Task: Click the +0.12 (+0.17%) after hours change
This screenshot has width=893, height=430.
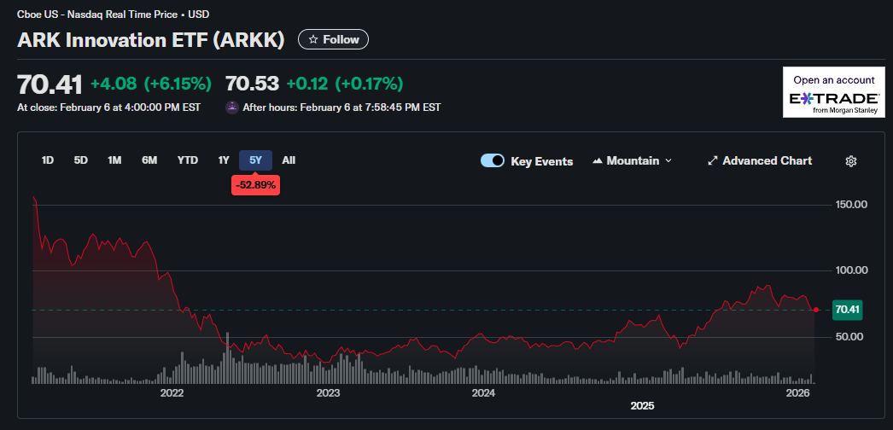Action: (x=345, y=84)
